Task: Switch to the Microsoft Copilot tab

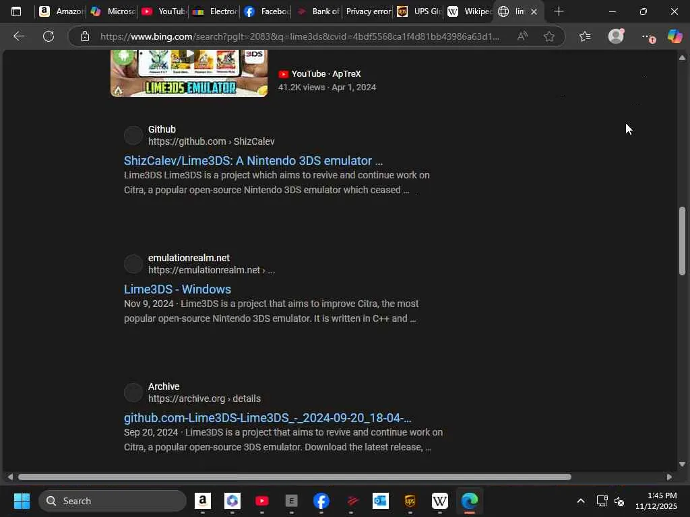Action: (113, 11)
